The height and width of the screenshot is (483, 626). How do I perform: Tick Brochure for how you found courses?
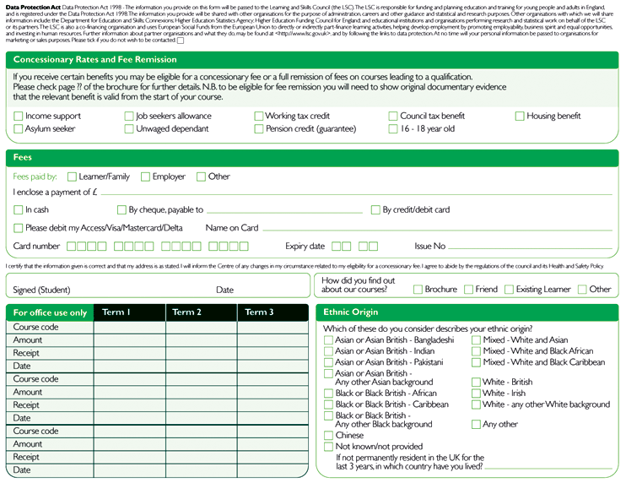tap(418, 290)
